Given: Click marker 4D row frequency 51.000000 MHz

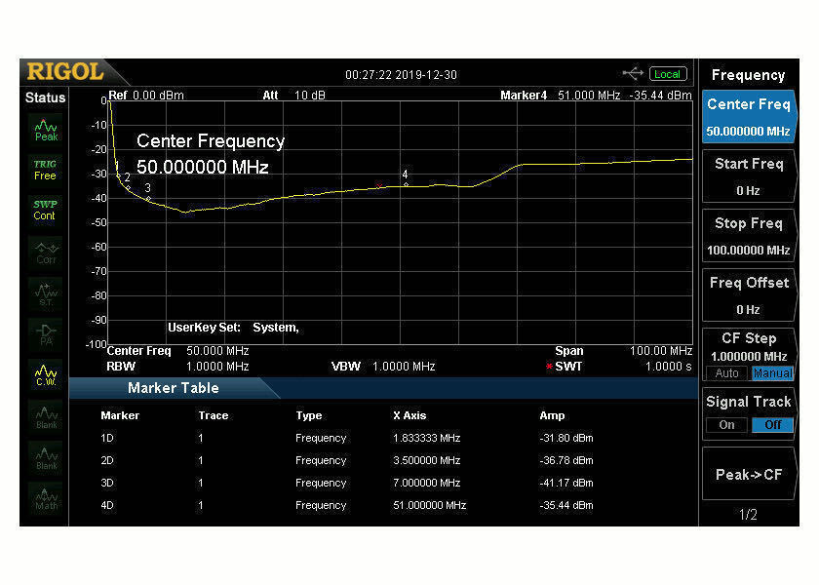Looking at the screenshot, I should click(x=429, y=505).
